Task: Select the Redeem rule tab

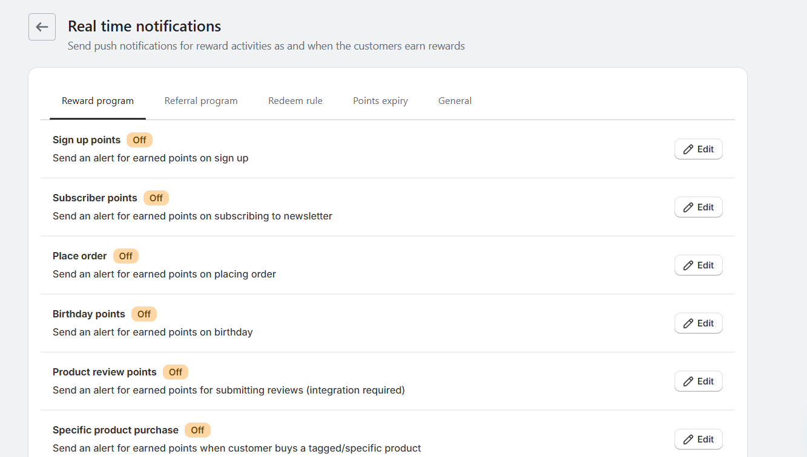Action: (295, 101)
